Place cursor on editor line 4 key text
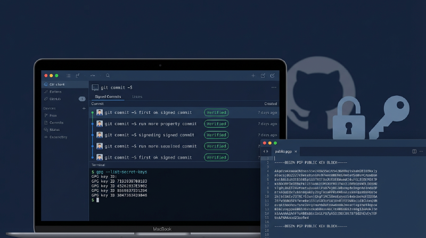426x238 pixels. pyautogui.click(x=326, y=171)
